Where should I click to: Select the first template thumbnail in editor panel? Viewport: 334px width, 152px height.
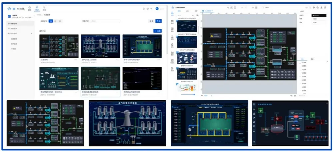(x=187, y=26)
